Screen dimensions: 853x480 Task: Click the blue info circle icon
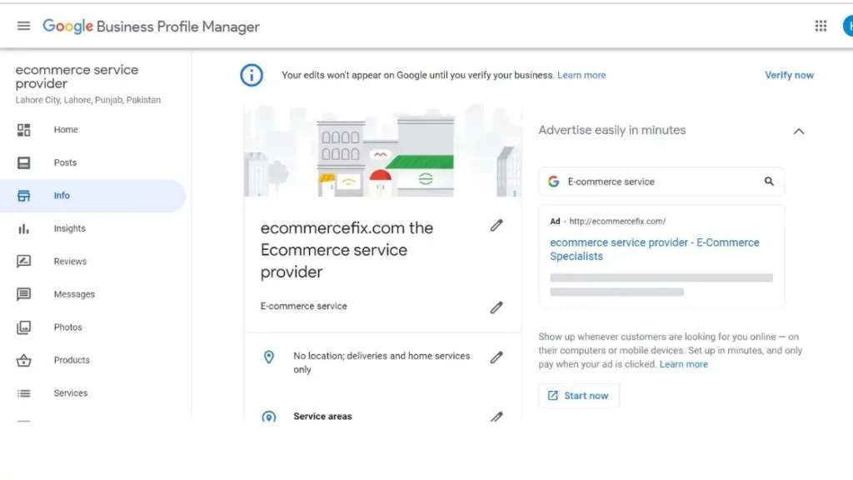tap(252, 75)
